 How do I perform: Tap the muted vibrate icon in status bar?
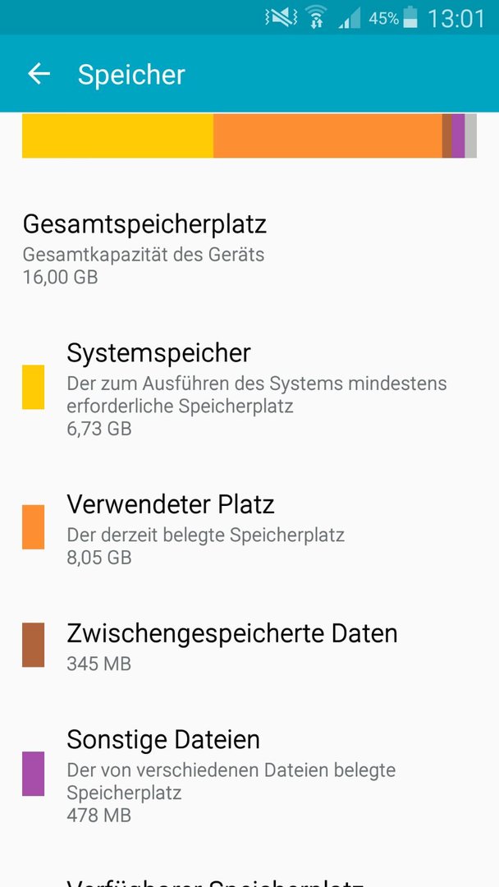[281, 17]
